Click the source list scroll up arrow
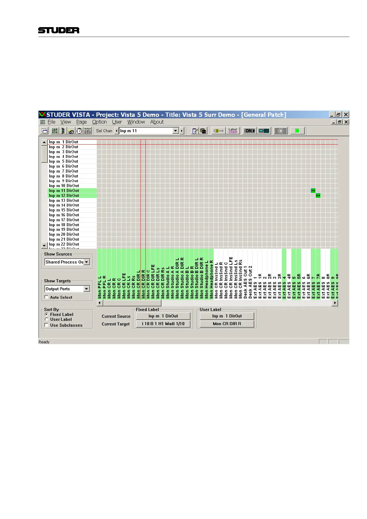Screen dimensions: 367x519 point(44,142)
